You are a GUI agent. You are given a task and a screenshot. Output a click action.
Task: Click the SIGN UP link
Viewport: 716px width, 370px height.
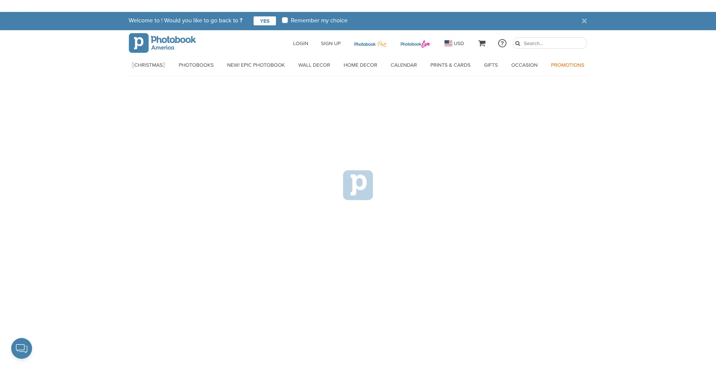click(x=330, y=44)
